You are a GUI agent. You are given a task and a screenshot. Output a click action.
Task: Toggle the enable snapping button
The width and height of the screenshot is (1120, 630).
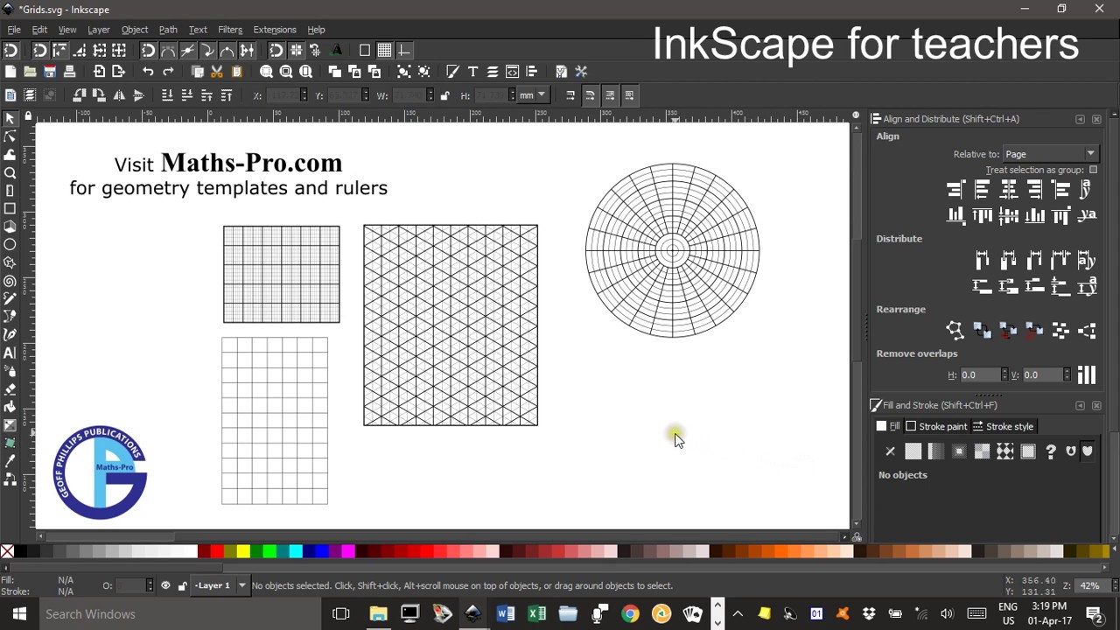(10, 51)
